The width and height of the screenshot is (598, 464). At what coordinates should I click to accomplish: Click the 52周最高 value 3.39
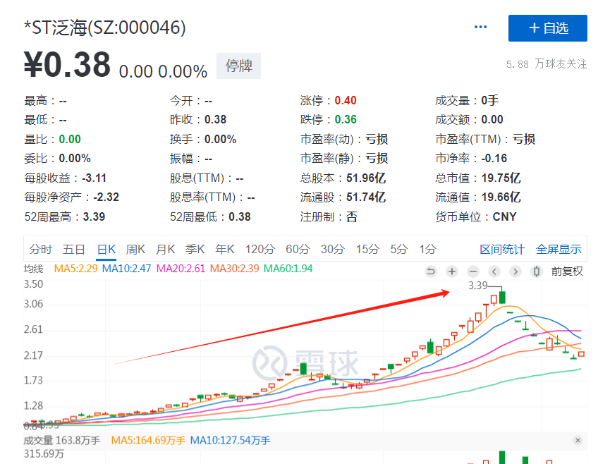point(94,216)
